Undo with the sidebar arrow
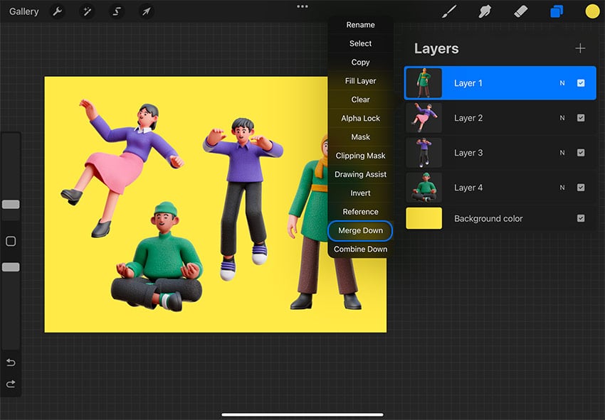605x420 pixels. point(11,362)
